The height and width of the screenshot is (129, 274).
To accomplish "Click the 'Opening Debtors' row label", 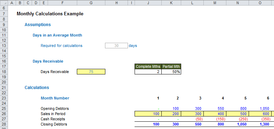I will coord(55,108).
